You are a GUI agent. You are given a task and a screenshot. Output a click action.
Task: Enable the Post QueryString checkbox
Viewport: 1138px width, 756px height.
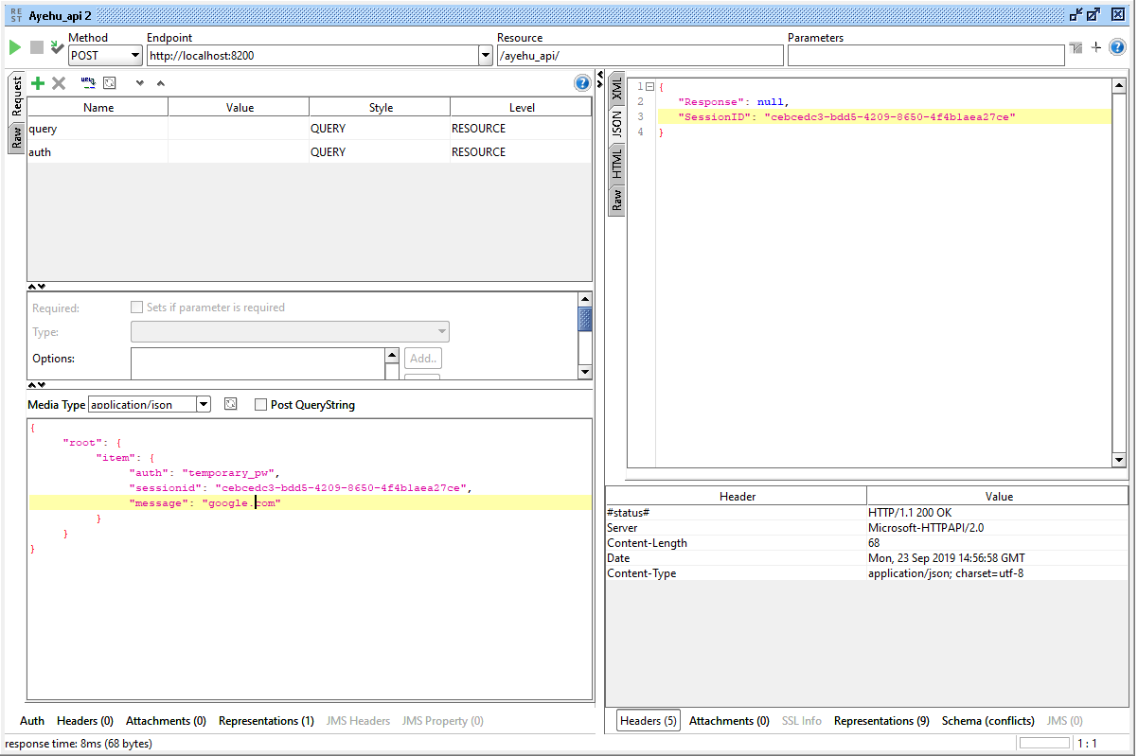261,405
